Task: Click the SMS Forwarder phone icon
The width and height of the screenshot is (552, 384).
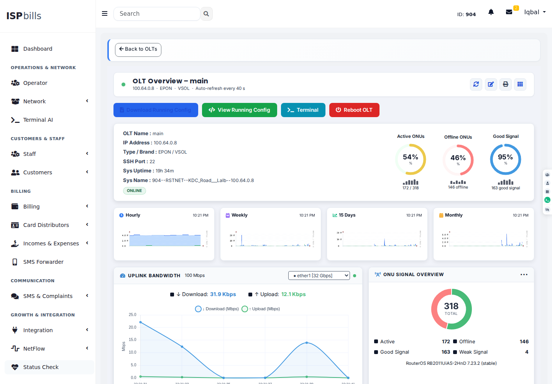Action: (15, 262)
